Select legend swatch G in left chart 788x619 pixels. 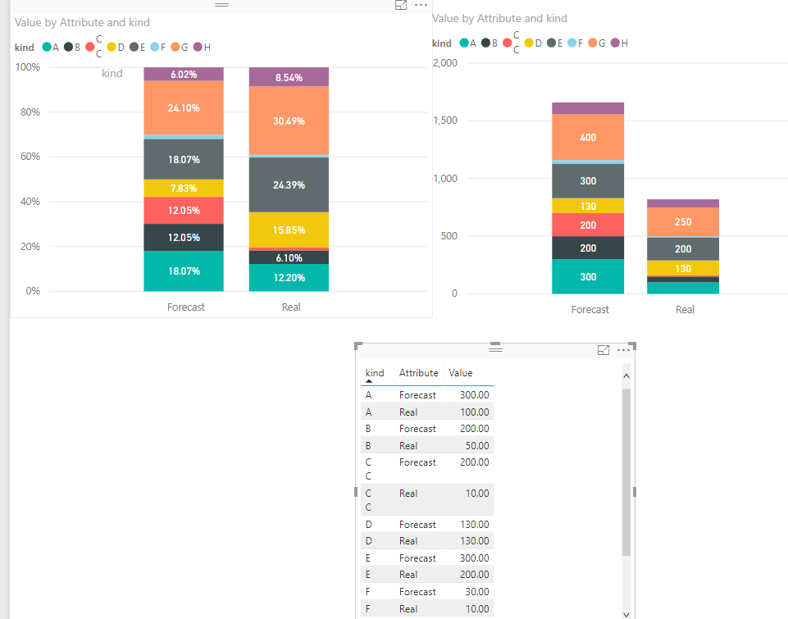click(x=175, y=47)
